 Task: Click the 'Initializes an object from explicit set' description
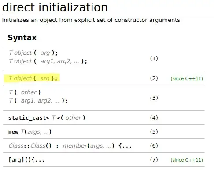pos(92,20)
